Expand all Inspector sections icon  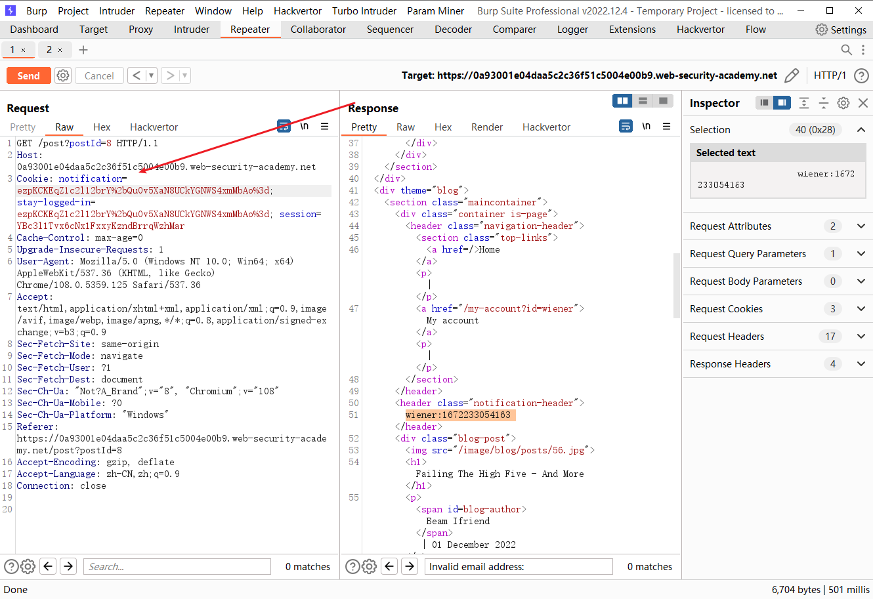pos(804,103)
